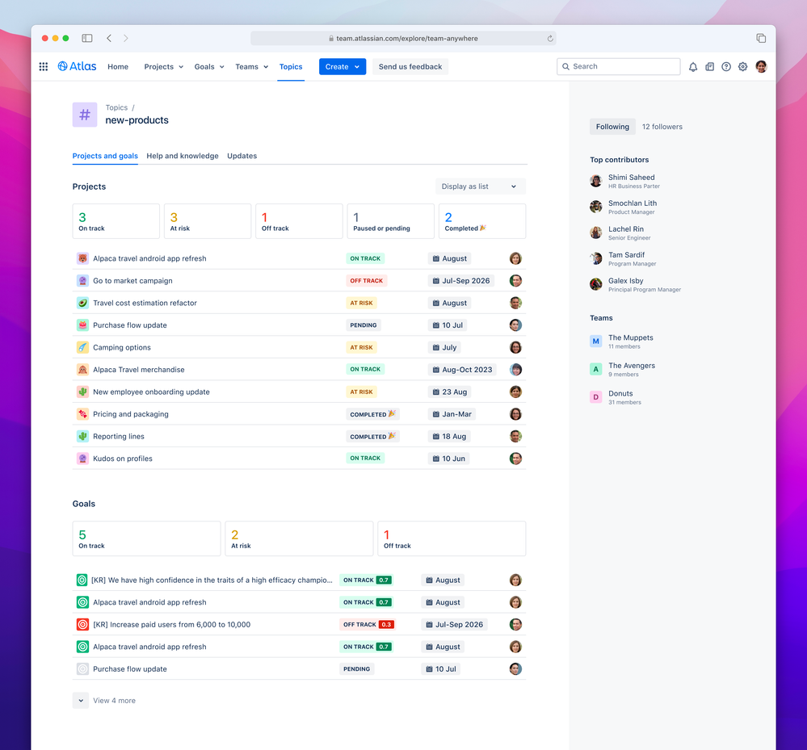The width and height of the screenshot is (807, 750).
Task: Open the user profile avatar in header
Action: (761, 66)
